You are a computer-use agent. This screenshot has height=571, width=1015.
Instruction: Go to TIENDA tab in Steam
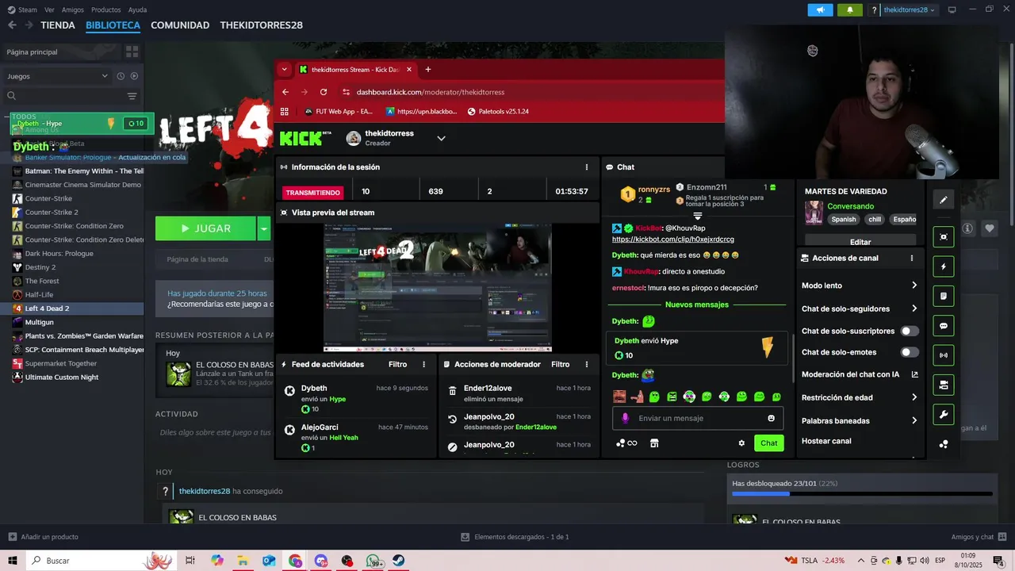[x=58, y=25]
